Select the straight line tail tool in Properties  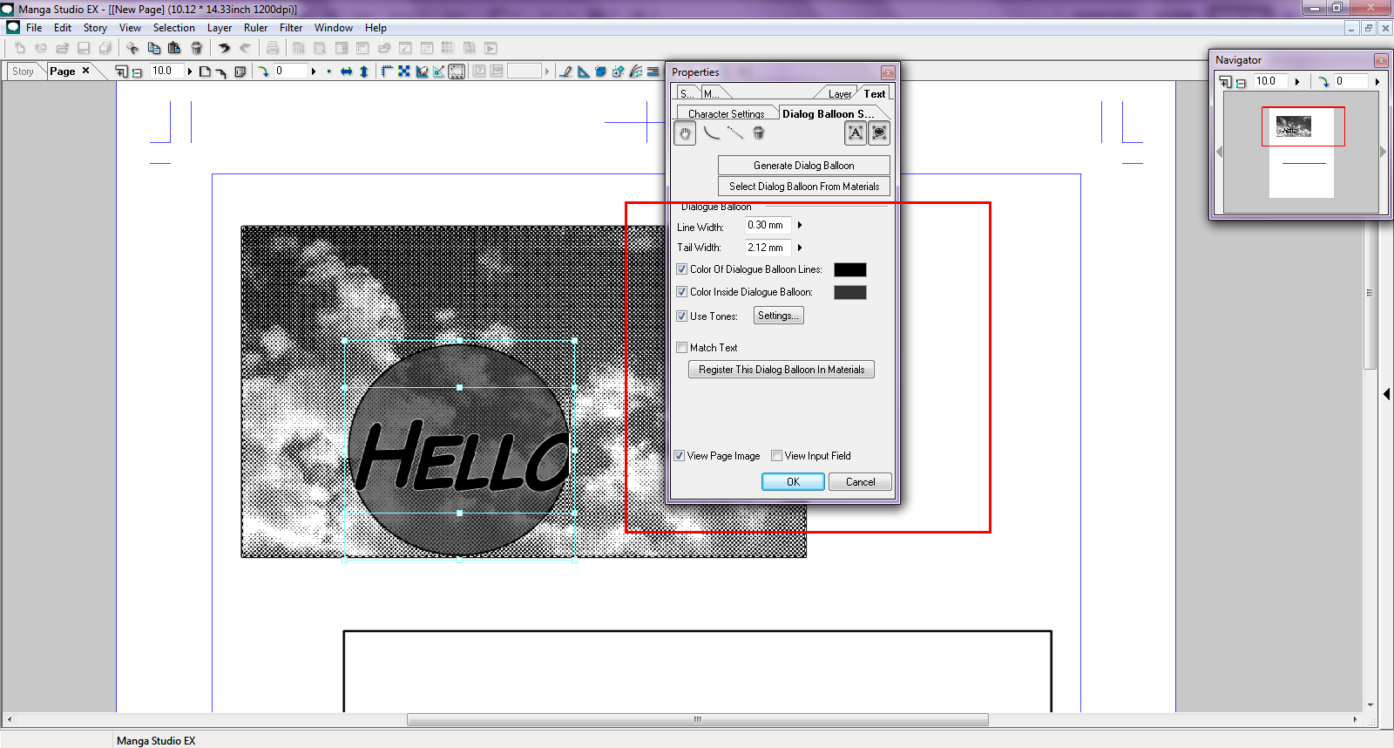click(x=735, y=133)
